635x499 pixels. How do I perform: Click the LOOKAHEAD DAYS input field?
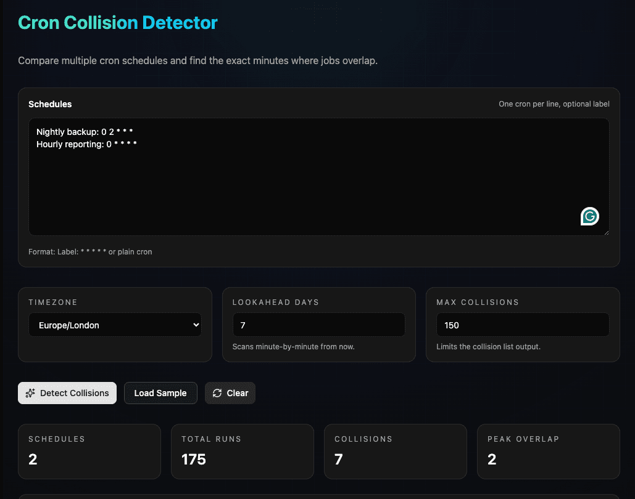(318, 325)
